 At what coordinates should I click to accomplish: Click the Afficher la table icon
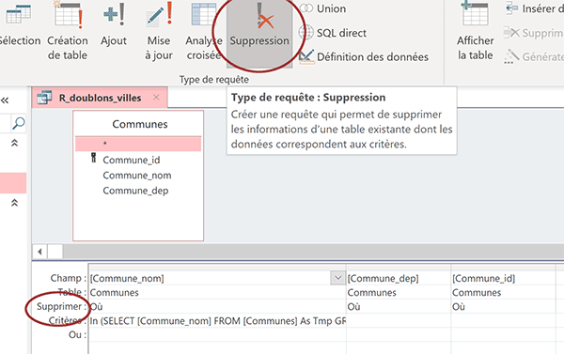[x=475, y=31]
